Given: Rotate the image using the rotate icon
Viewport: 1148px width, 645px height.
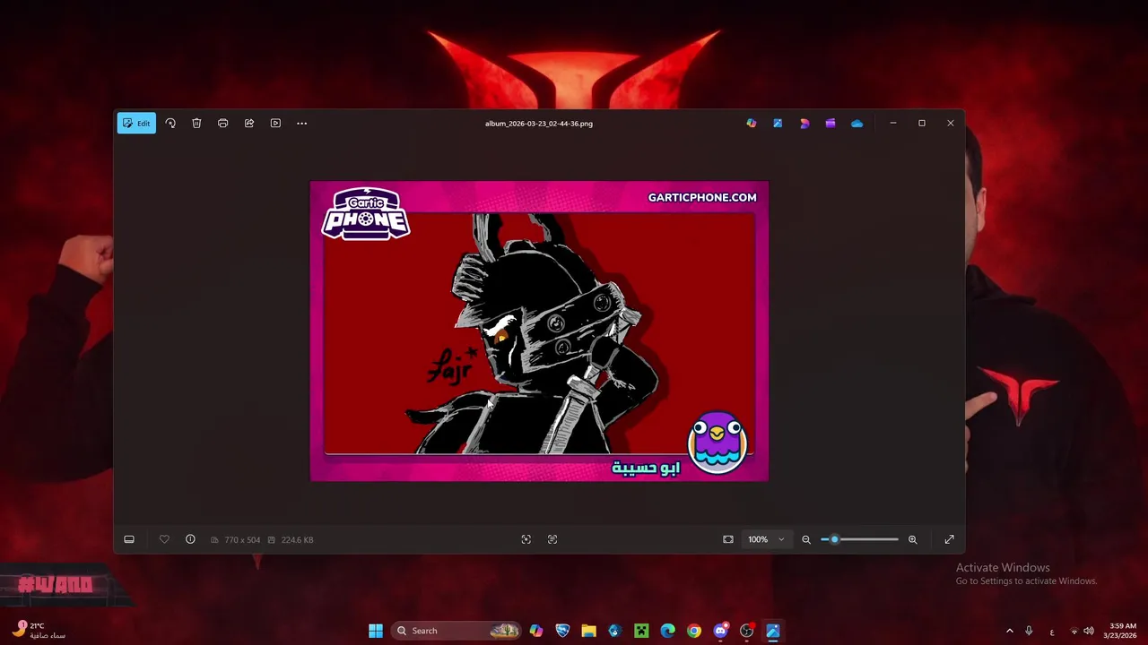Looking at the screenshot, I should (170, 123).
